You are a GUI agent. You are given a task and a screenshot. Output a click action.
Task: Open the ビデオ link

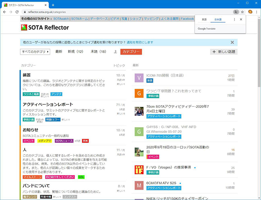115,19
